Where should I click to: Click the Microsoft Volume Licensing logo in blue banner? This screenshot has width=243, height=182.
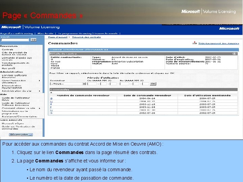click(x=30, y=27)
